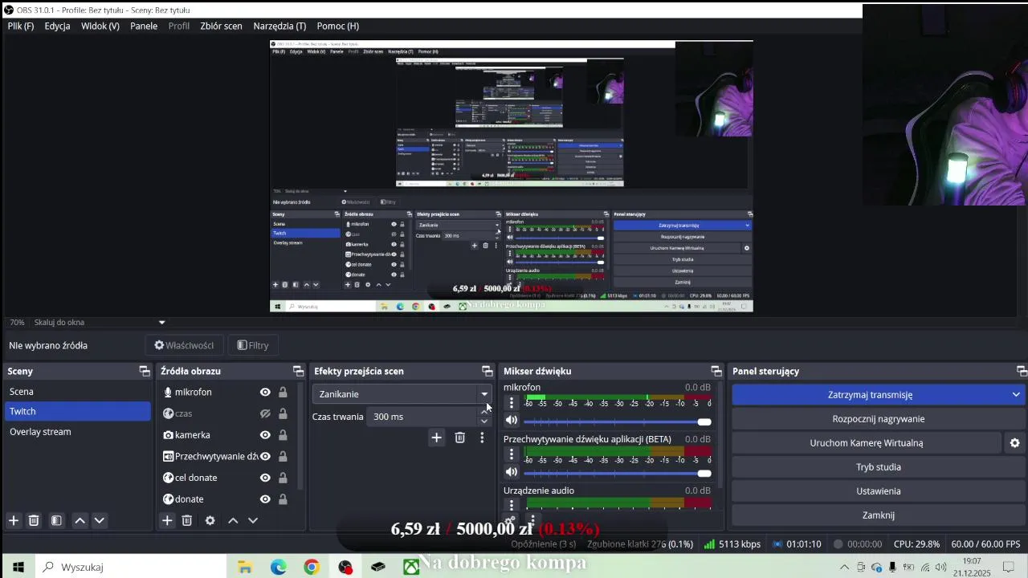
Task: Expand Zatrzymaj transmisję dropdown arrow
Action: pyautogui.click(x=1016, y=394)
